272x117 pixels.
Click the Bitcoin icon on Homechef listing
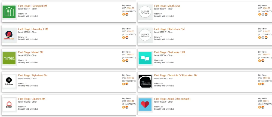[124, 14]
